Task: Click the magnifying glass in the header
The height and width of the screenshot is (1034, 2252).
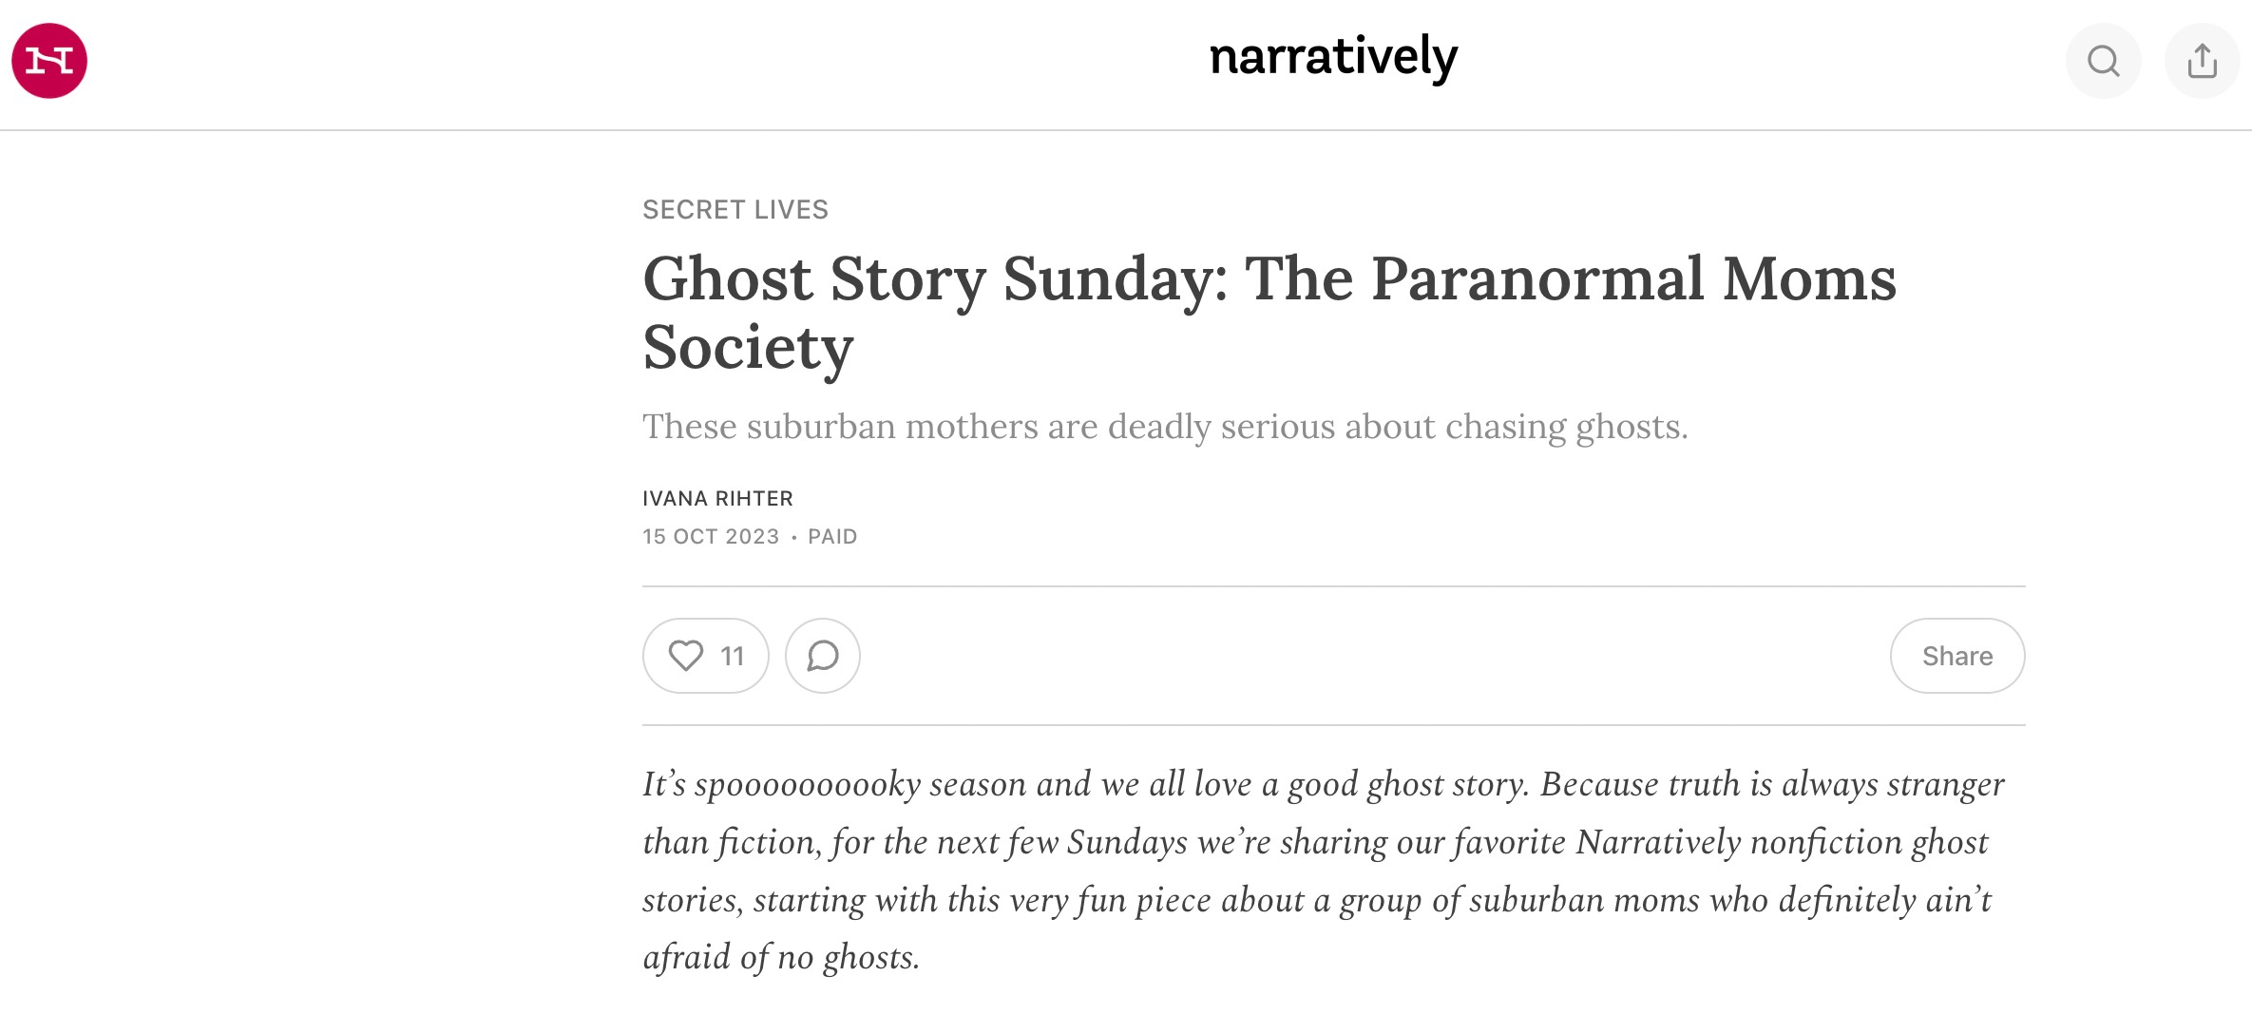Action: tap(2103, 61)
